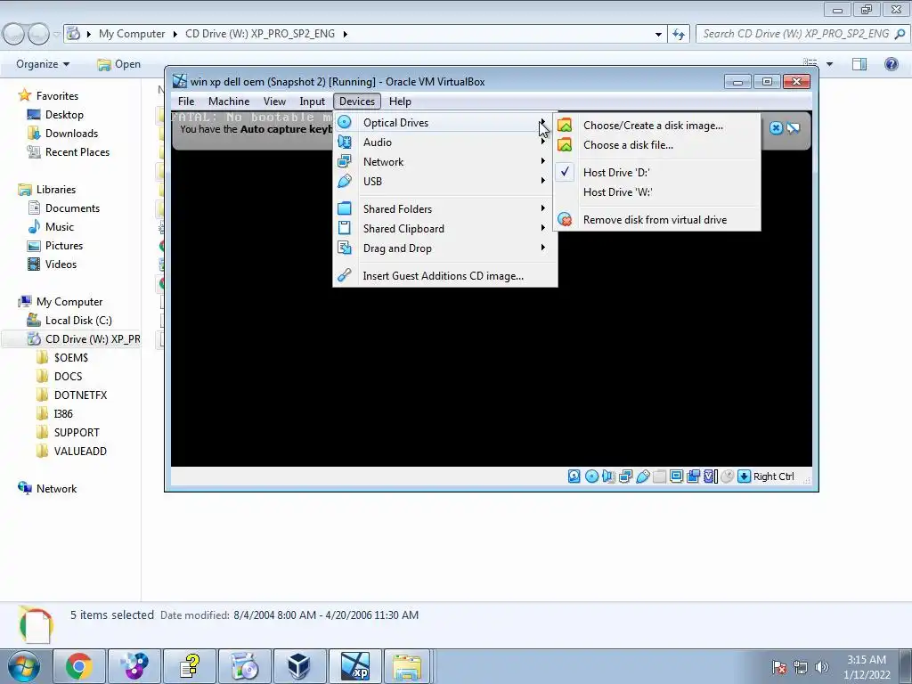Click the XP virtual machine taskbar icon
The height and width of the screenshot is (684, 912).
tap(354, 666)
